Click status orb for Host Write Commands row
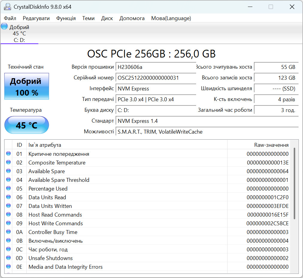Screen dimensions: 303x278 [8, 223]
